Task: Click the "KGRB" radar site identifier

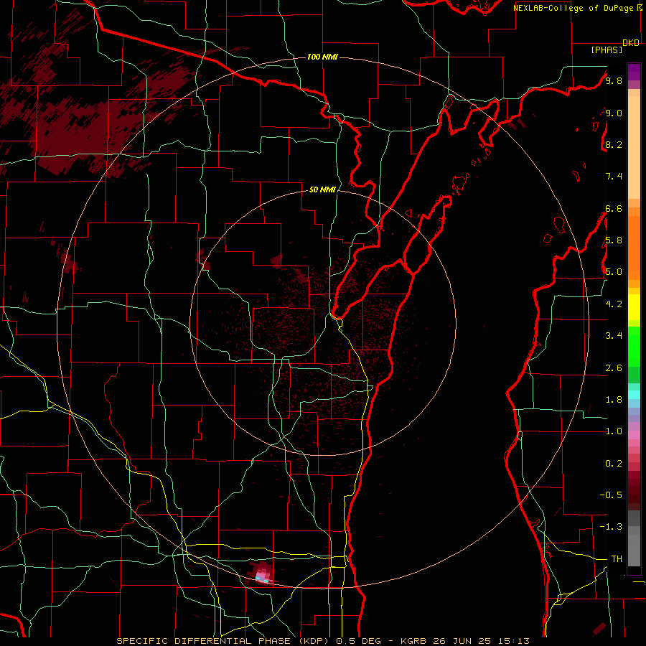Action: (413, 641)
